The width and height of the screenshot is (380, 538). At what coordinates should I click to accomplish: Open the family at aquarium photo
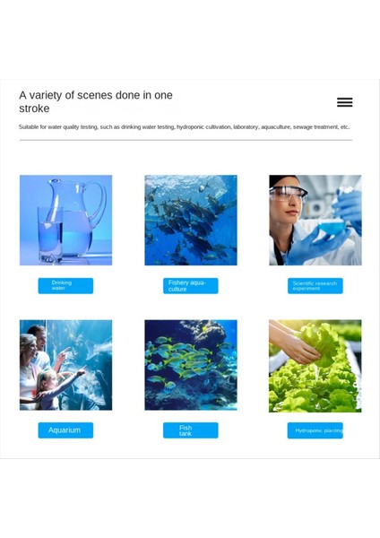point(65,365)
